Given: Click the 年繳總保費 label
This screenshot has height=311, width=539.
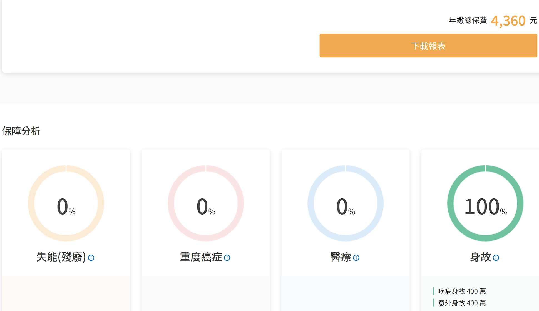Looking at the screenshot, I should coord(468,20).
